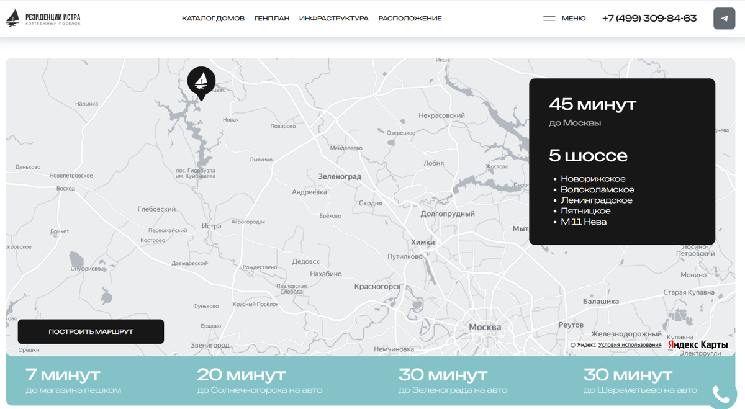Click Некрасовский label on the map
The width and height of the screenshot is (745, 409).
[441, 115]
